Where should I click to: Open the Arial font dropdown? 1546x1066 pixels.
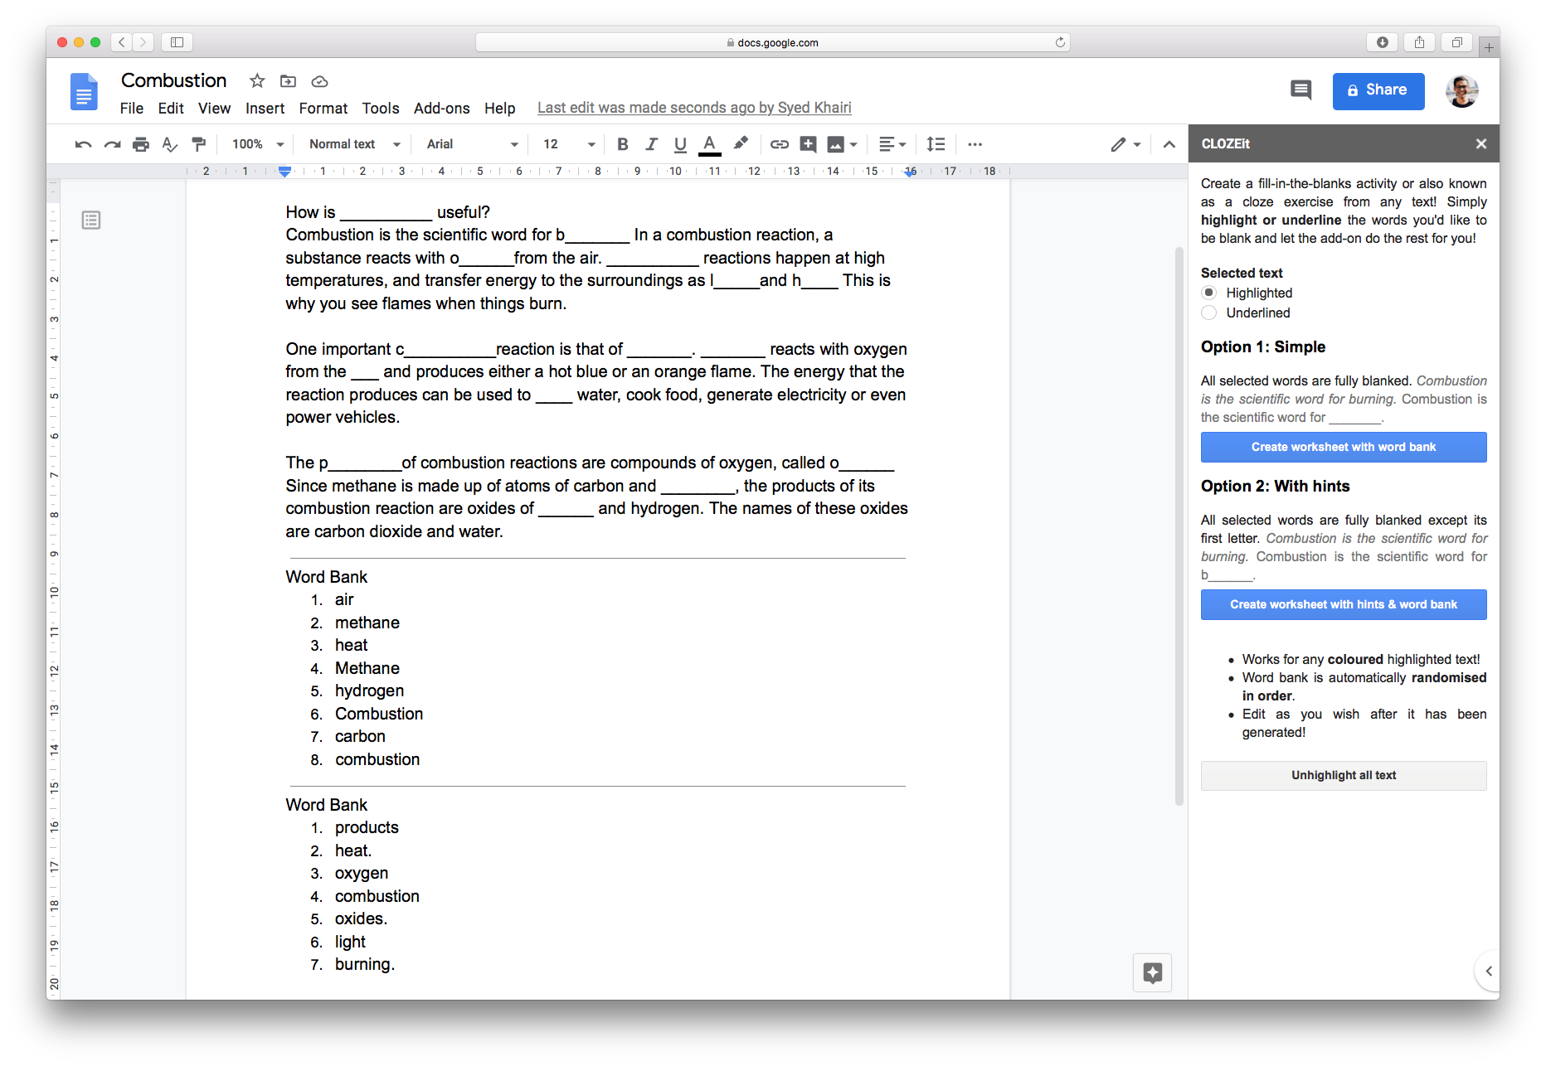473,144
